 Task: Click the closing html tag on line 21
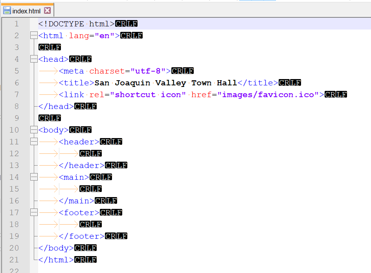[x=56, y=260]
